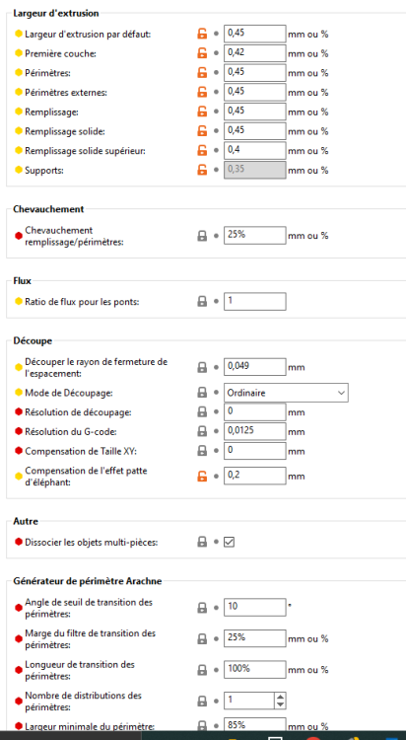The height and width of the screenshot is (740, 406).
Task: Click the orange unlock icon for patte d'éléphant compensation
Action: (x=202, y=477)
